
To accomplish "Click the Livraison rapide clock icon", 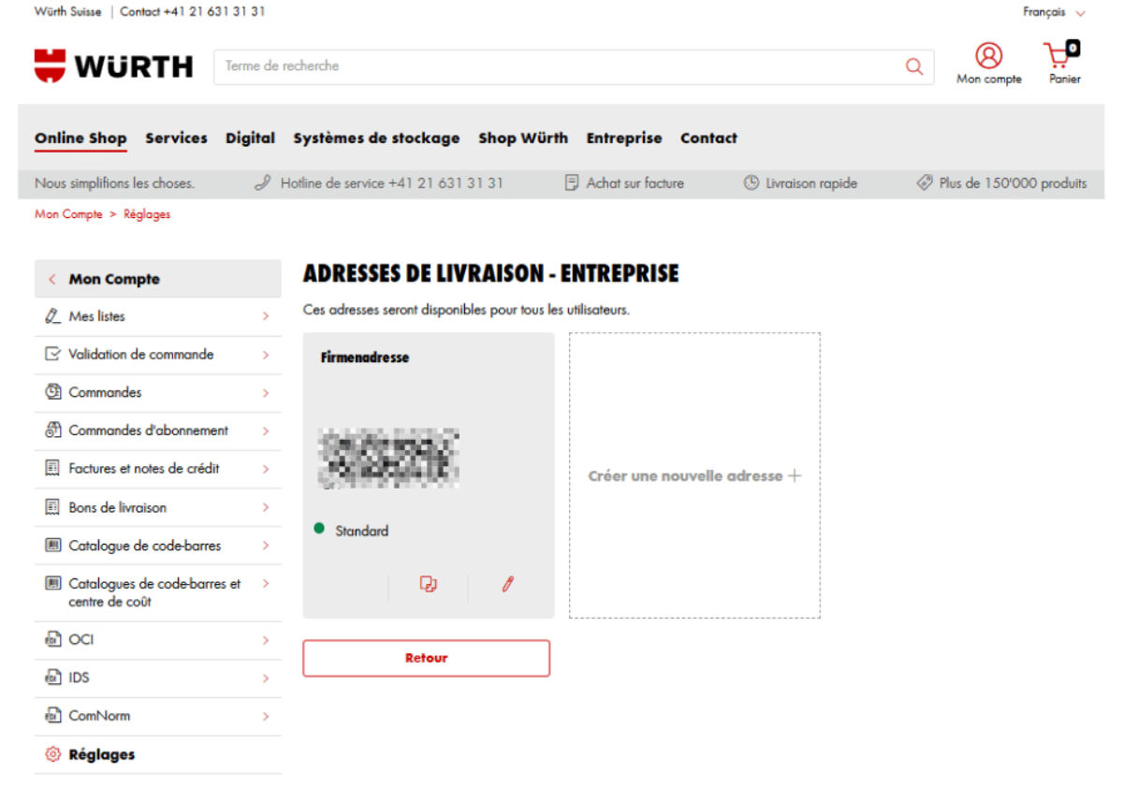I will coord(751,183).
